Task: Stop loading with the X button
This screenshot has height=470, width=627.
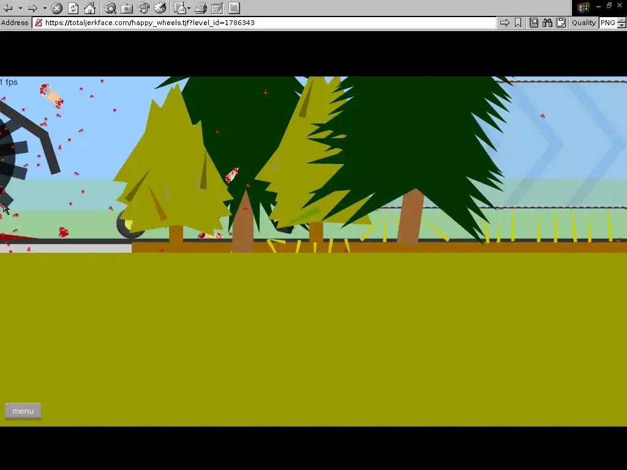Action: tap(57, 8)
